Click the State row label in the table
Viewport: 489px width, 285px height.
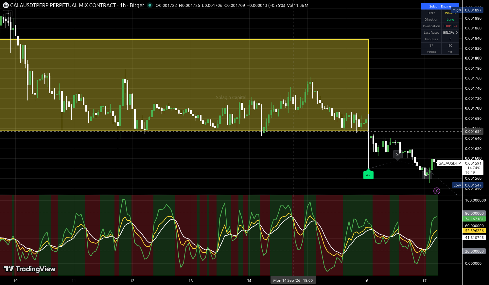click(431, 13)
